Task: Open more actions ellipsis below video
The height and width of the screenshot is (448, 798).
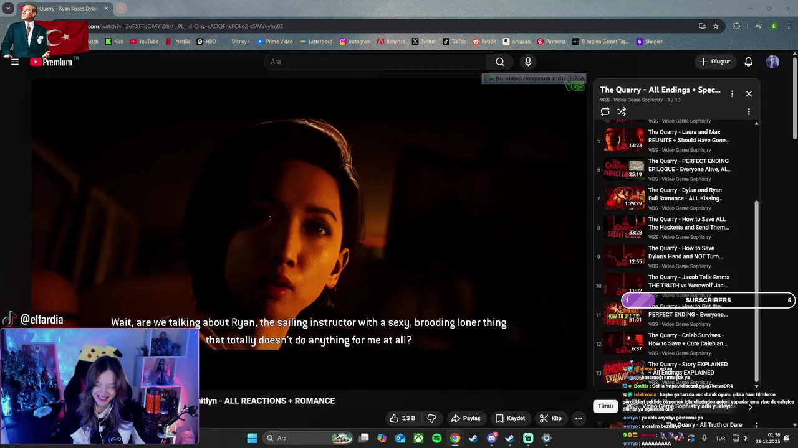Action: pyautogui.click(x=579, y=418)
